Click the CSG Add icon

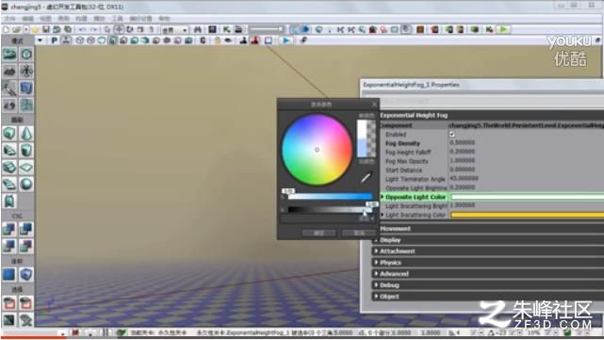9,229
